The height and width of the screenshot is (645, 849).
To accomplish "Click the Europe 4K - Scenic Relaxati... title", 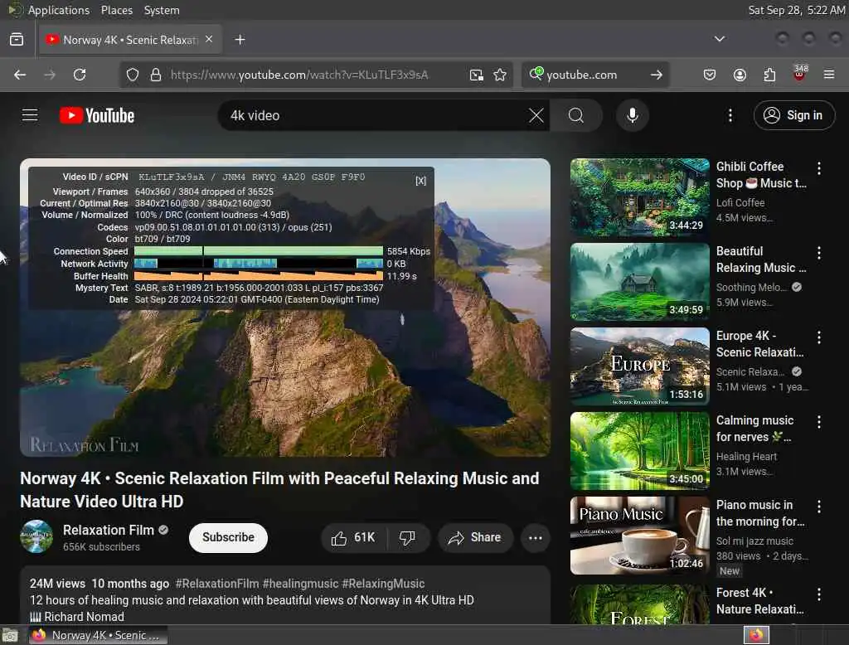I will 759,344.
